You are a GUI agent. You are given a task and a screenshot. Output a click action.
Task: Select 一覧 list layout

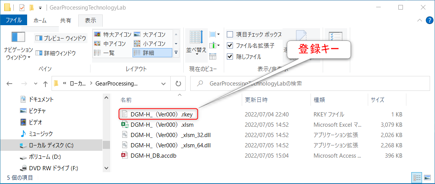click(104, 53)
